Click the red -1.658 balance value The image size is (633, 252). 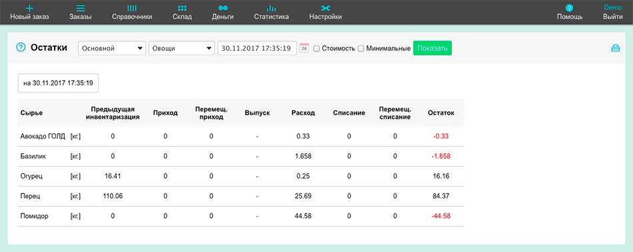click(441, 156)
